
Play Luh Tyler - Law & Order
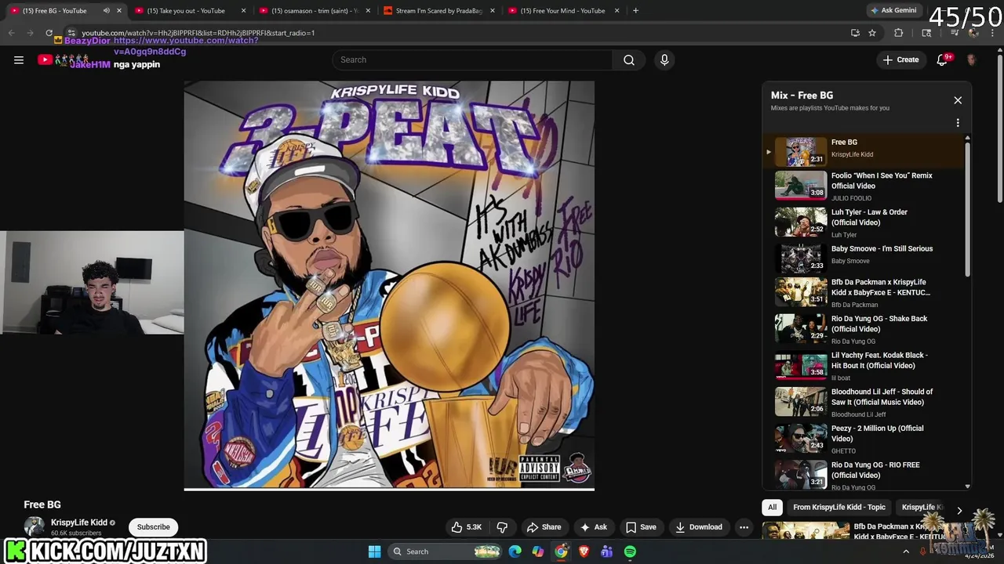(866, 222)
